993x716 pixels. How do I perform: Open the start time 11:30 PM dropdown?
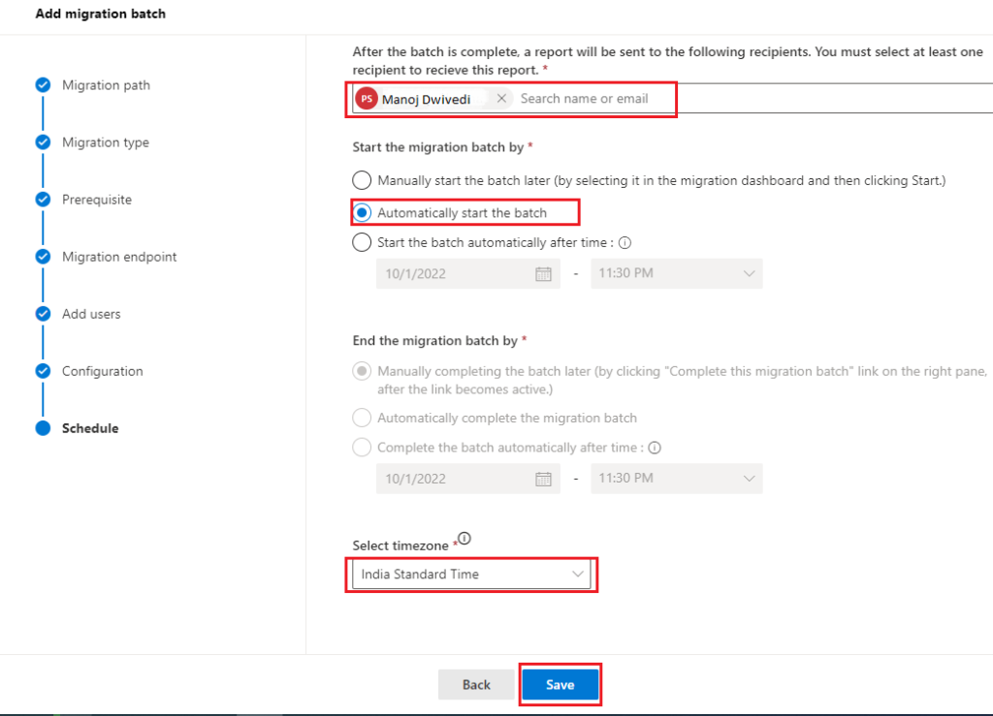pyautogui.click(x=676, y=274)
